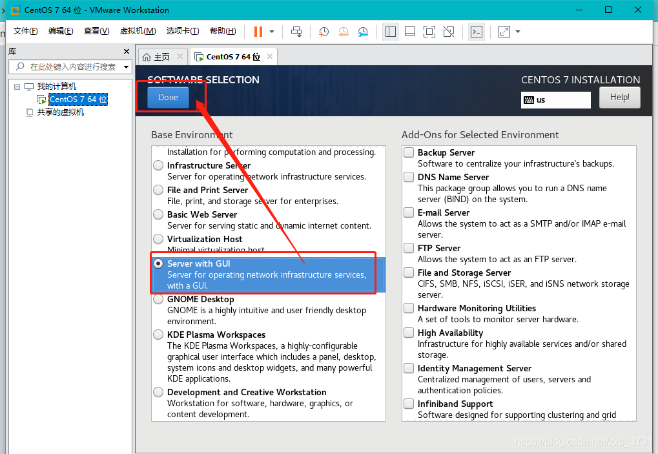This screenshot has height=454, width=658.
Task: Select Virtualization Host radio button
Action: click(158, 239)
